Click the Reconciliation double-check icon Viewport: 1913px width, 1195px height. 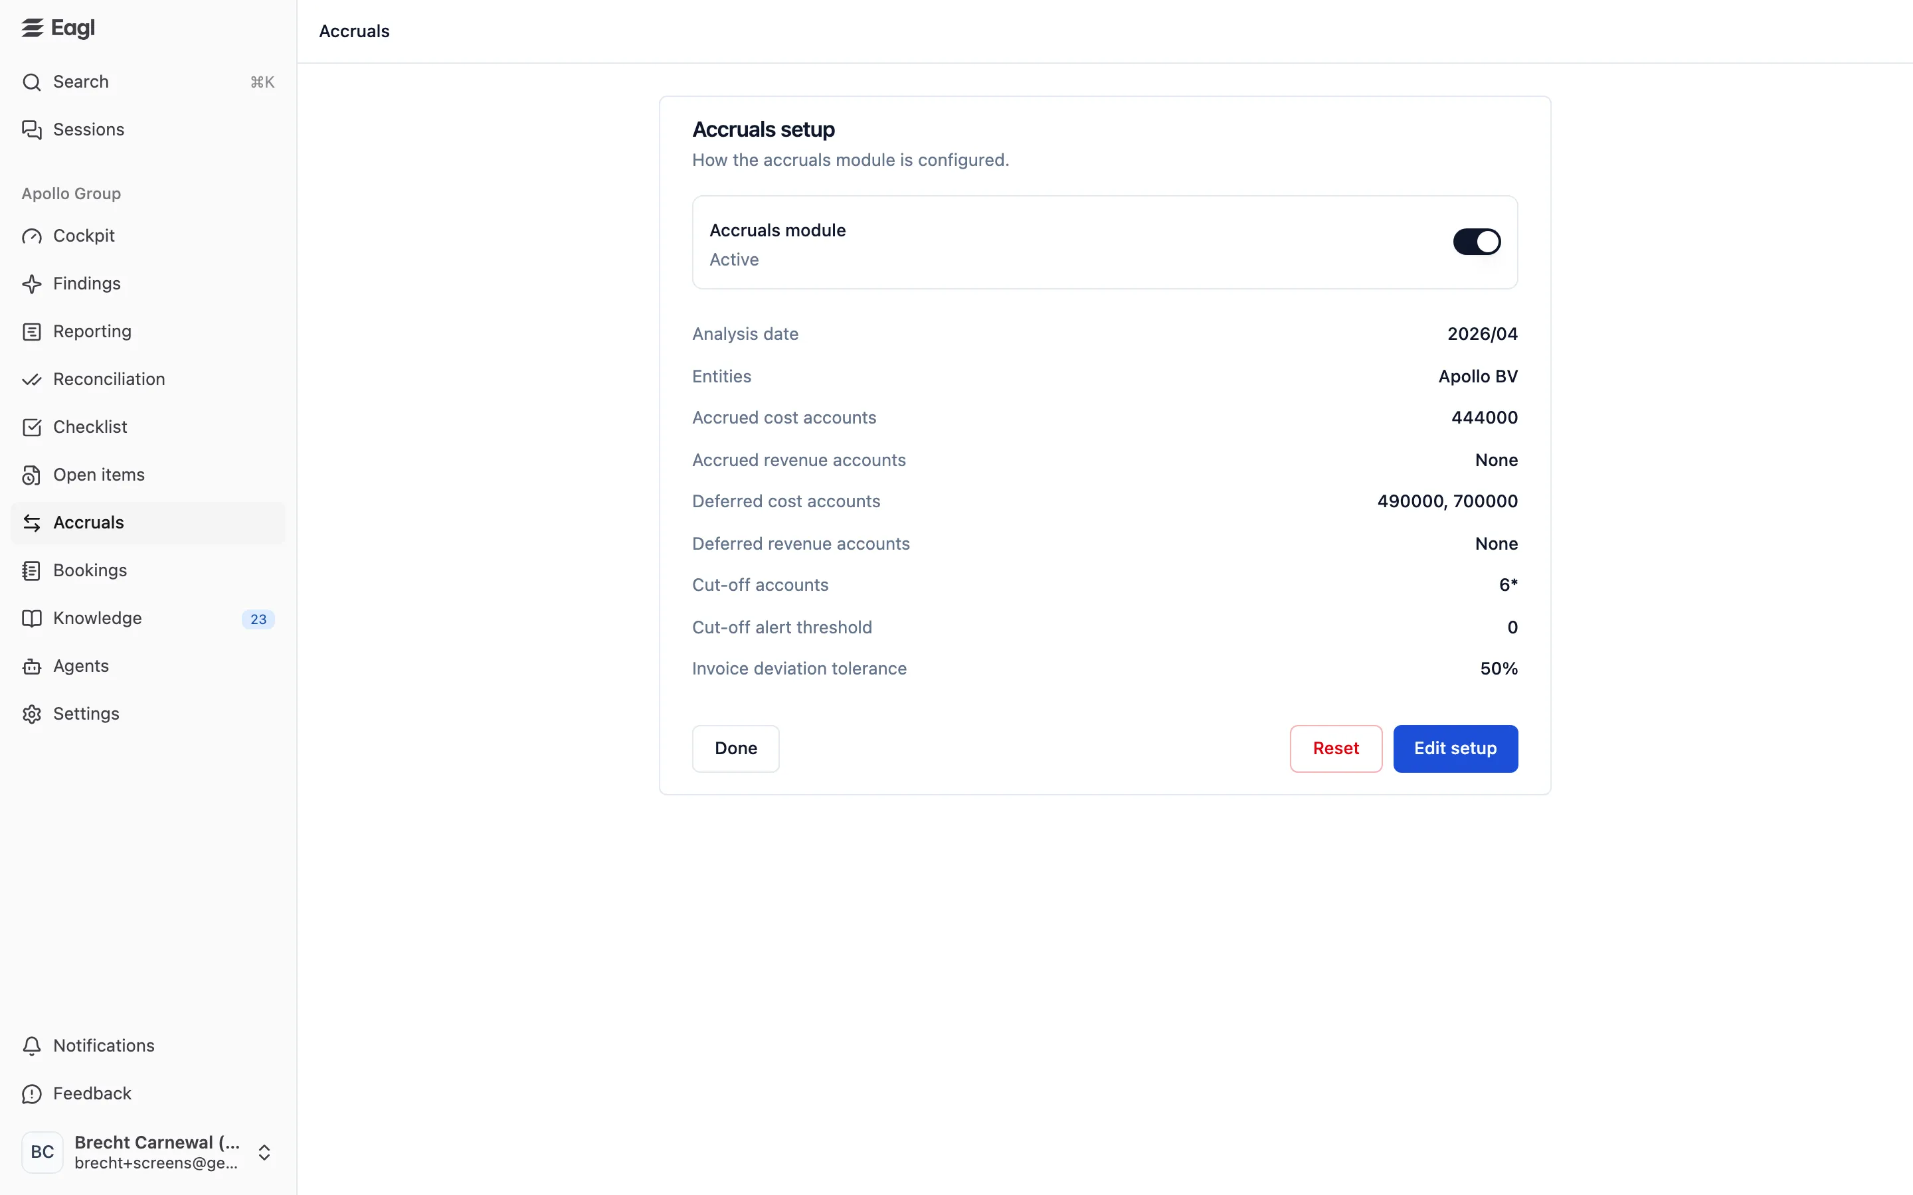coord(32,379)
